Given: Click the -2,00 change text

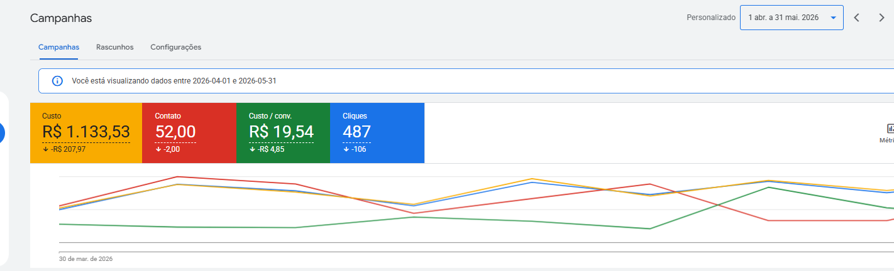Looking at the screenshot, I should click(171, 149).
